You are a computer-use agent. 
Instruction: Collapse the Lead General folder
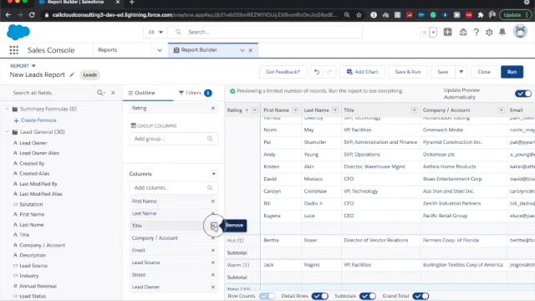coord(8,132)
